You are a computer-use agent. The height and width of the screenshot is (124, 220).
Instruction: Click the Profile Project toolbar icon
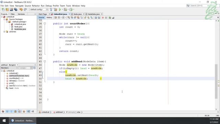71,10
